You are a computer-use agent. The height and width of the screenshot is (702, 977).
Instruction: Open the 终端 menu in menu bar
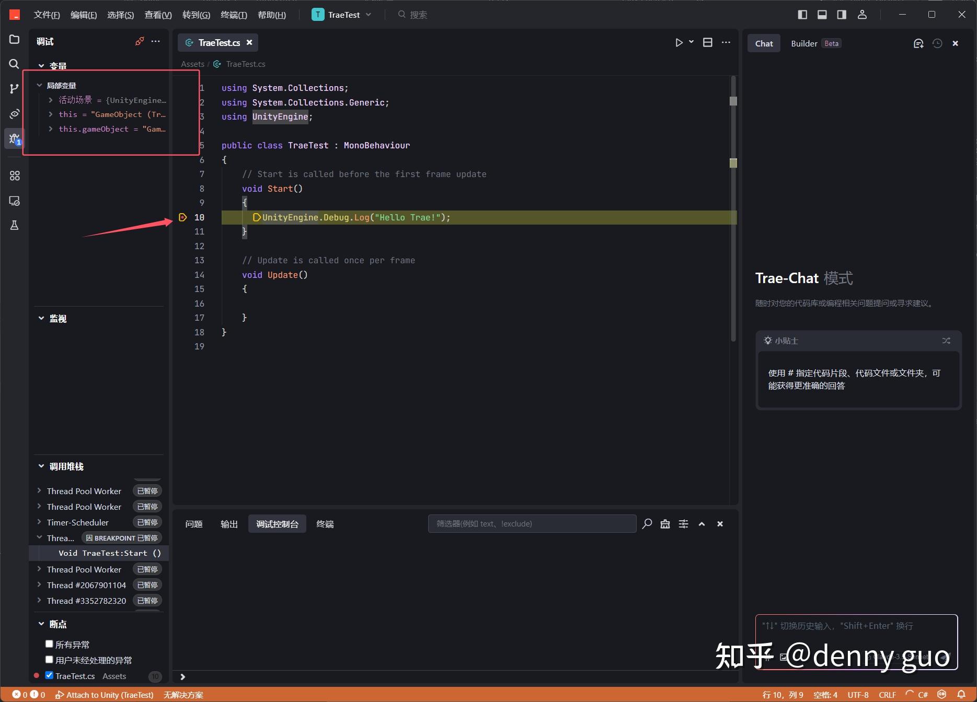point(233,15)
